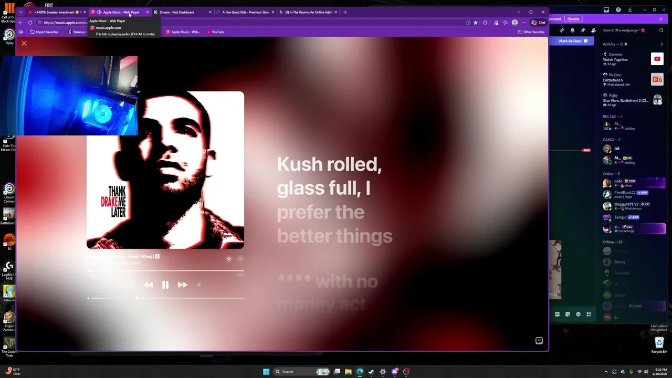Open the song's more options menu

[x=240, y=259]
